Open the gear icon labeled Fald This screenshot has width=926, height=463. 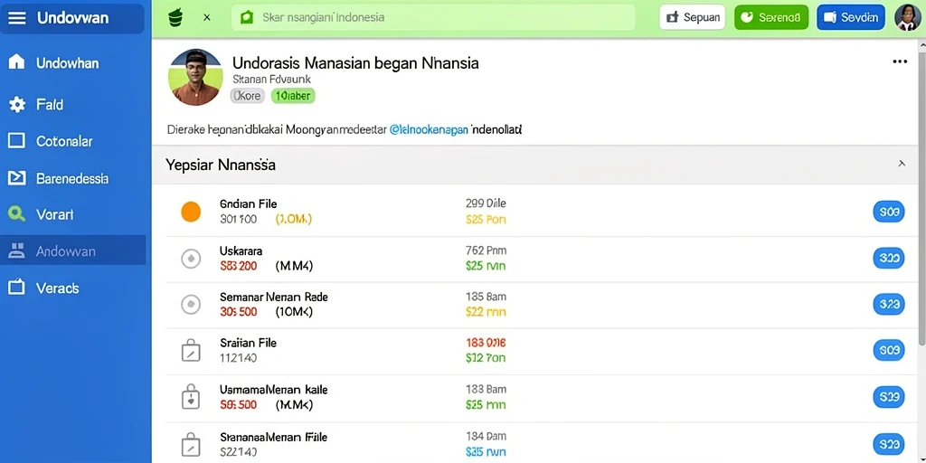(16, 105)
